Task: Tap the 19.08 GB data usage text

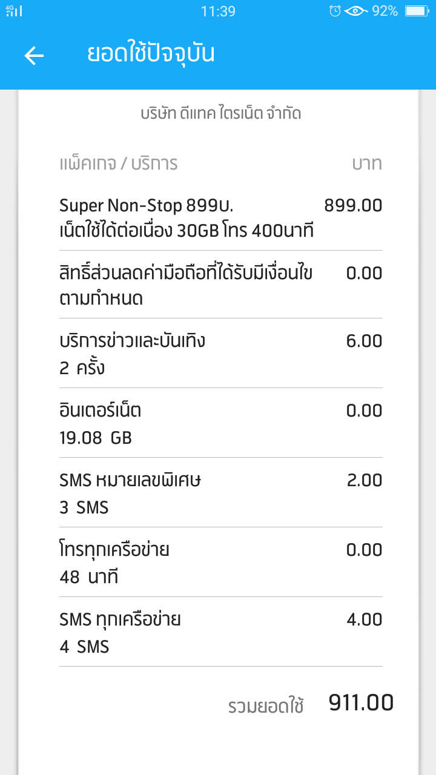Action: pyautogui.click(x=96, y=438)
